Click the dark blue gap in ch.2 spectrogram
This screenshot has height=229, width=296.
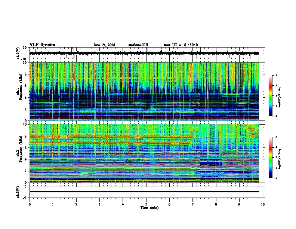click(x=211, y=162)
